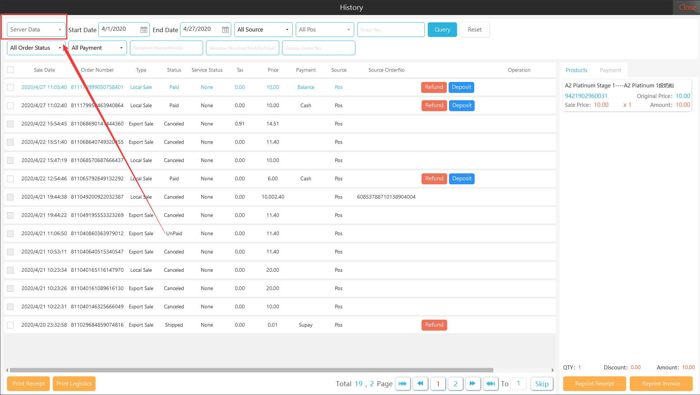Expand the Server Data dropdown

(36, 30)
